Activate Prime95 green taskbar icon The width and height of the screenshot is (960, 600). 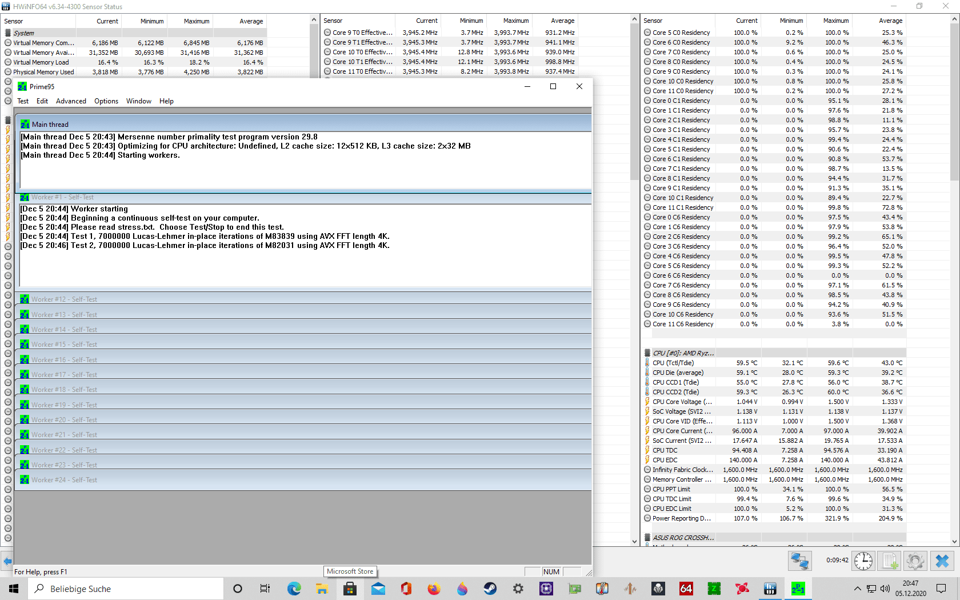click(x=798, y=589)
